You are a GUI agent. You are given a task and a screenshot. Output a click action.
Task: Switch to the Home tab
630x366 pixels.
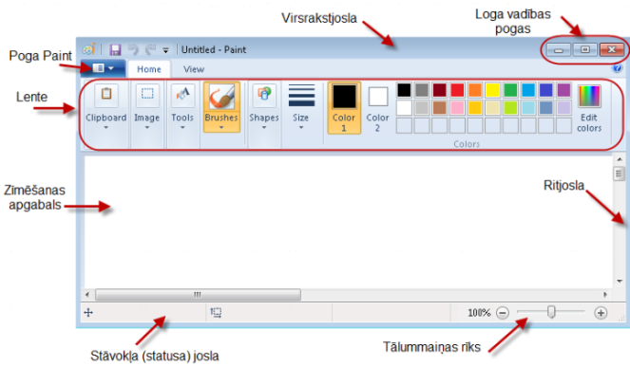coord(149,69)
